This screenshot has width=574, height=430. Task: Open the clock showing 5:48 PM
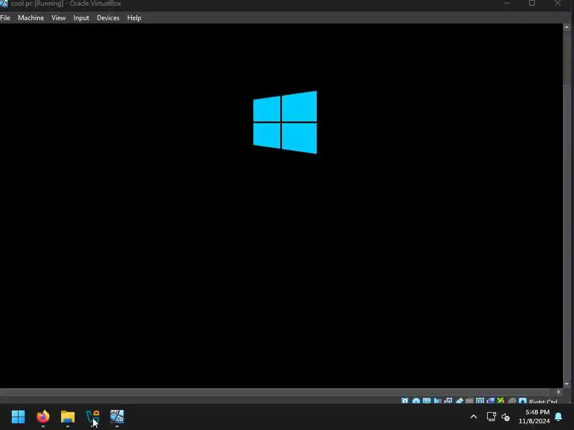(534, 417)
